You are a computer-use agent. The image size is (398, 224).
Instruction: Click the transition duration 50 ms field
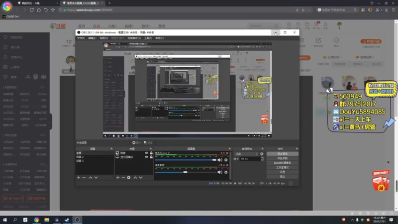tap(250, 159)
